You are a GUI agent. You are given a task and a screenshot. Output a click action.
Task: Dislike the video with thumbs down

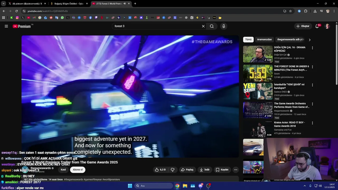(172, 170)
